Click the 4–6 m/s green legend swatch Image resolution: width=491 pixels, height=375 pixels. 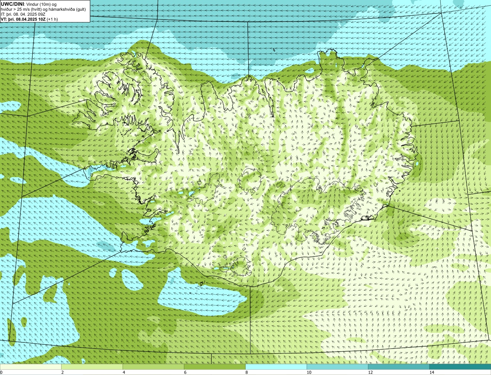point(153,367)
